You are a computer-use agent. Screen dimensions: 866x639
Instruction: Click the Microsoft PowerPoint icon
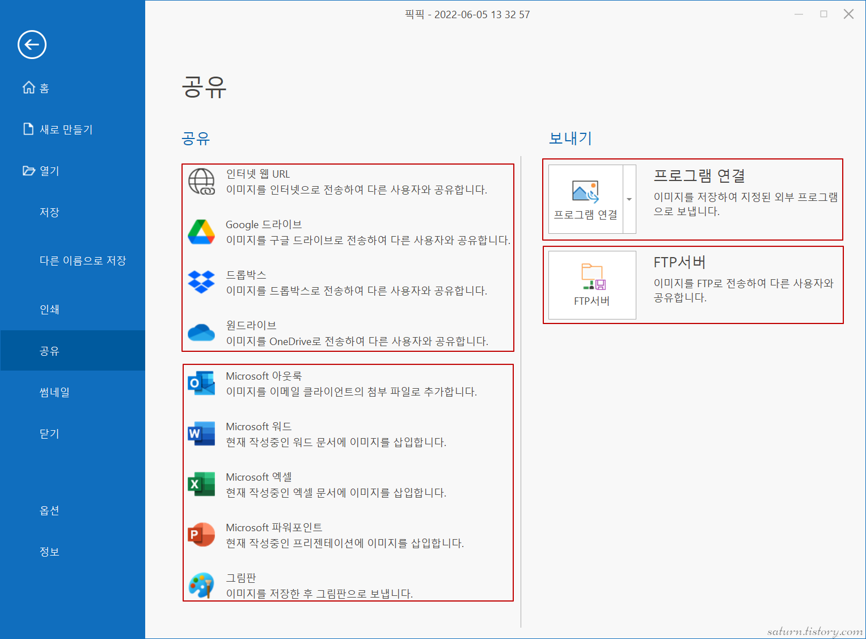(201, 535)
